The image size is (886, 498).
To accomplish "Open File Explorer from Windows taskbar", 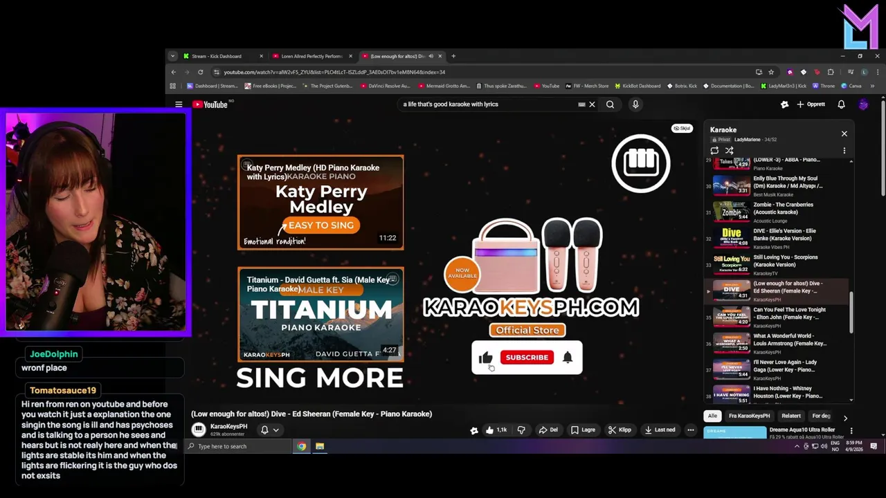I will click(320, 446).
